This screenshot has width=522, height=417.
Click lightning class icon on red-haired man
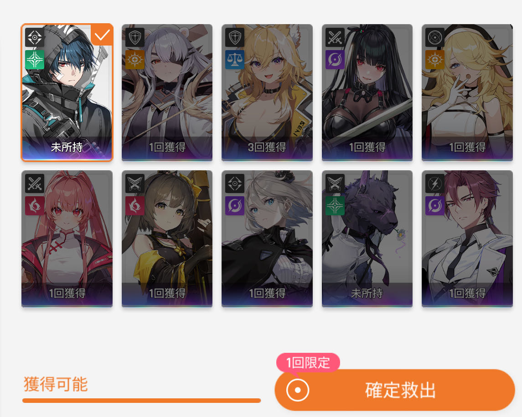point(435,183)
